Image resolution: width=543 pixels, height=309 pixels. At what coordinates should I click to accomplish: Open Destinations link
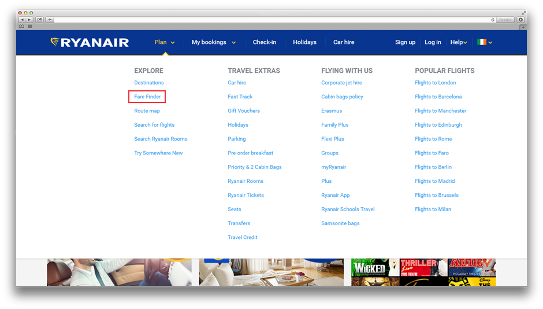coord(149,83)
